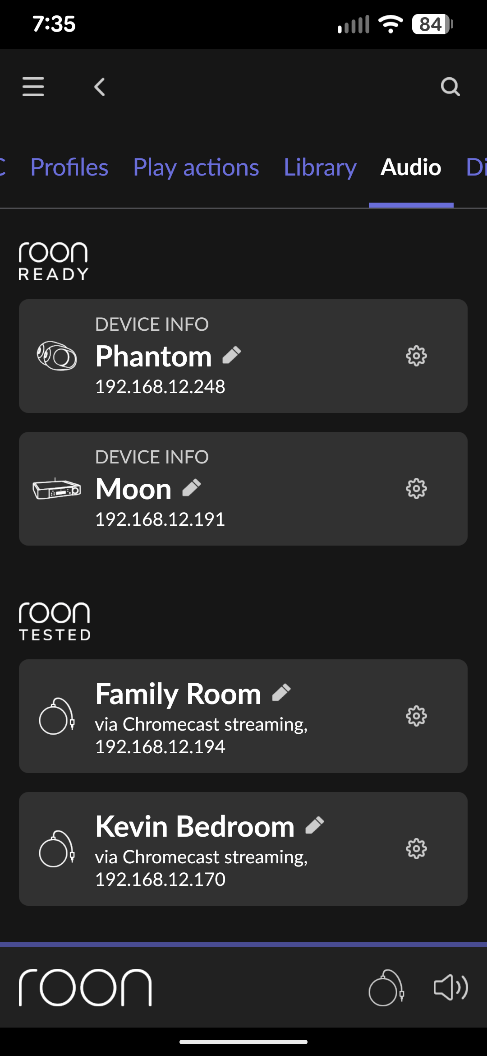The width and height of the screenshot is (487, 1056).
Task: Open Family Room settings gear
Action: pyautogui.click(x=416, y=716)
